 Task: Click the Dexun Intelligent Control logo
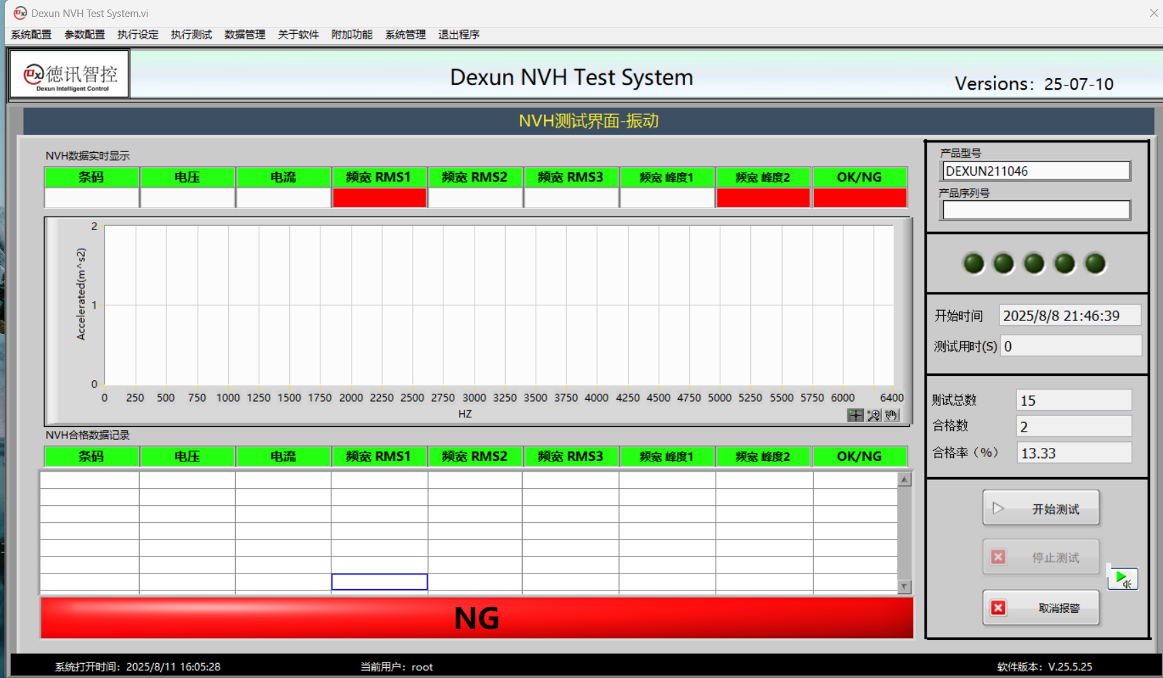(x=69, y=74)
